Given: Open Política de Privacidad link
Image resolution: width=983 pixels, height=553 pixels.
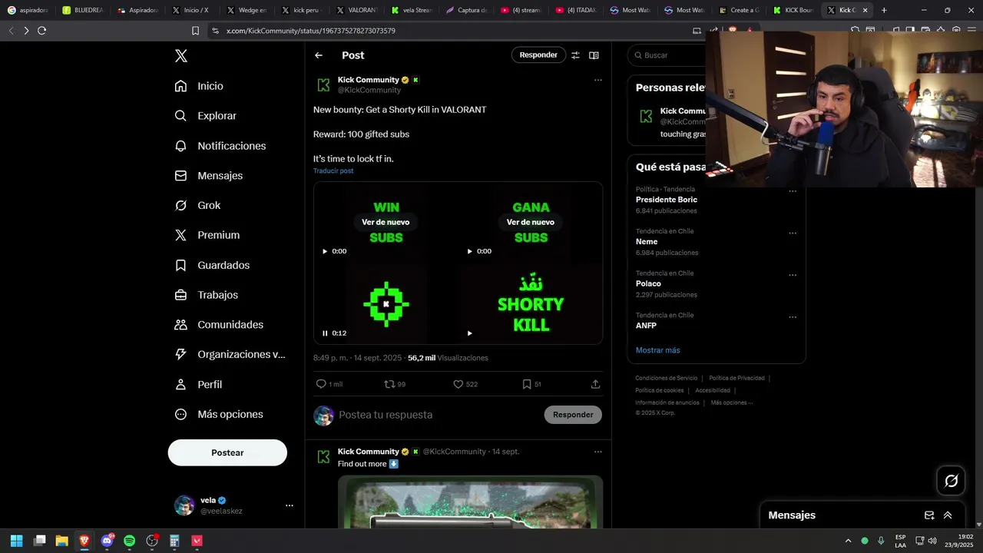Looking at the screenshot, I should (x=736, y=378).
